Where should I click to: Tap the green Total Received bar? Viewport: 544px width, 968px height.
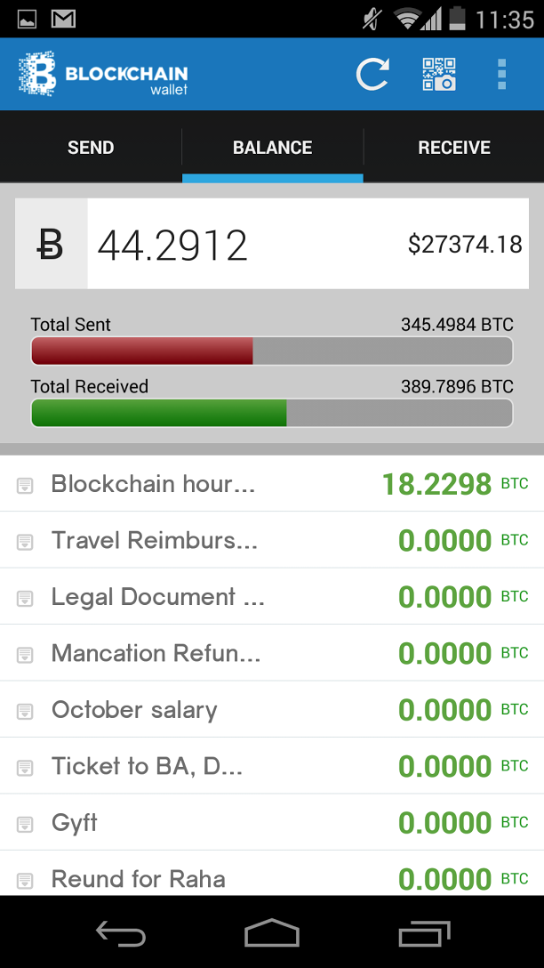tap(159, 413)
